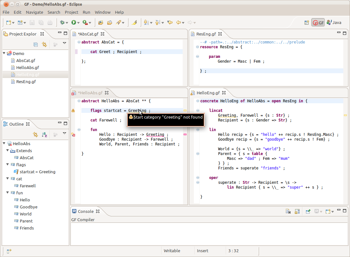350x257 pixels.
Task: Launch Debug with the bug icon
Action: click(x=62, y=22)
